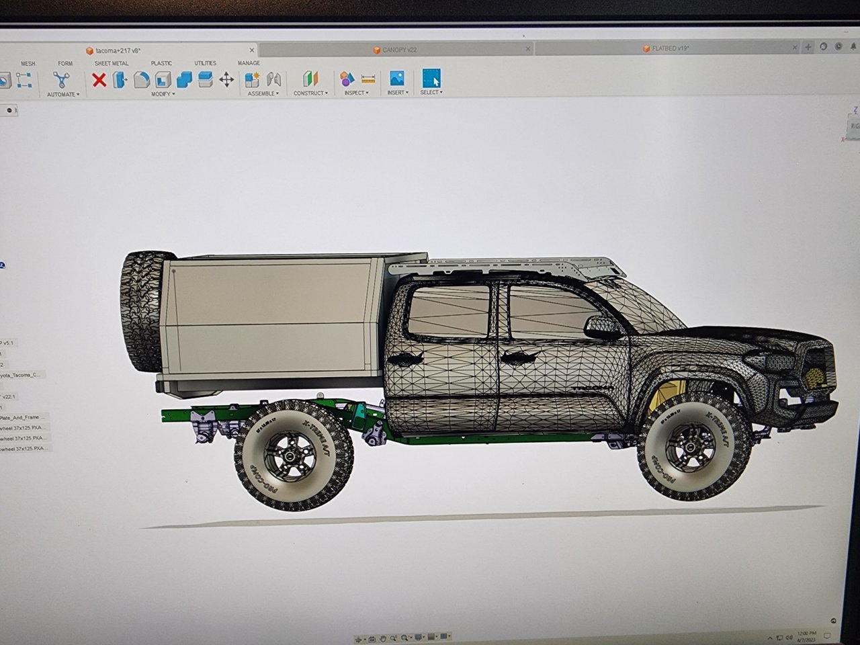
Task: Open the CANOPY v22 document tab
Action: 396,50
